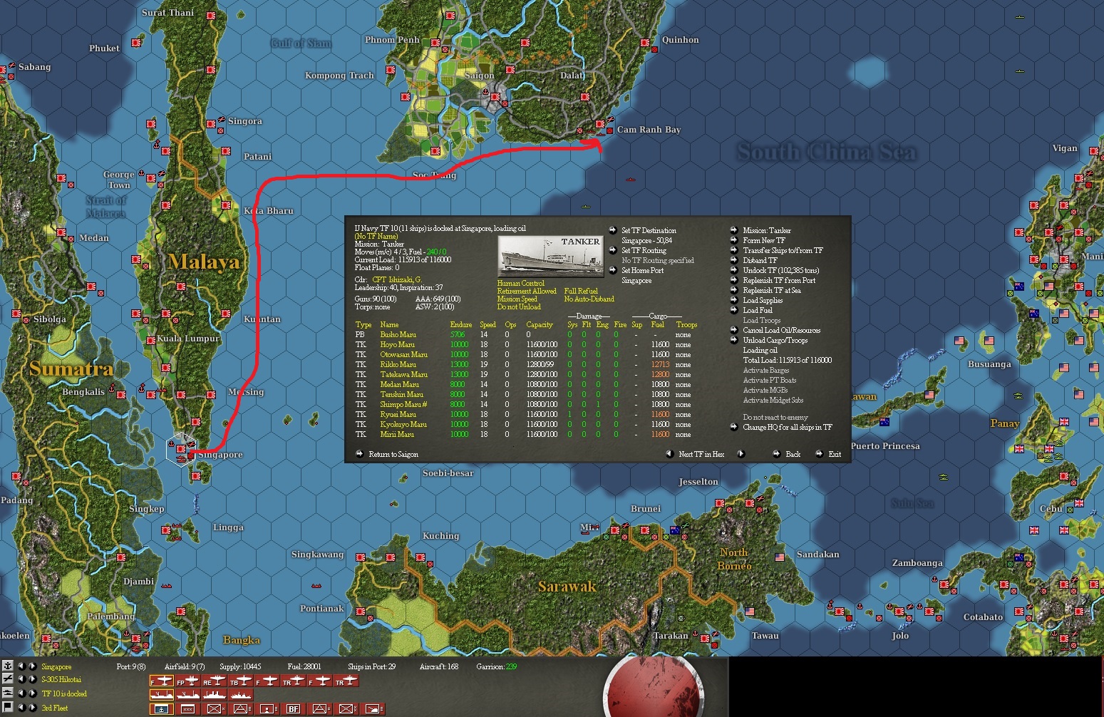Click the arrow icon beside Change HQ

734,427
